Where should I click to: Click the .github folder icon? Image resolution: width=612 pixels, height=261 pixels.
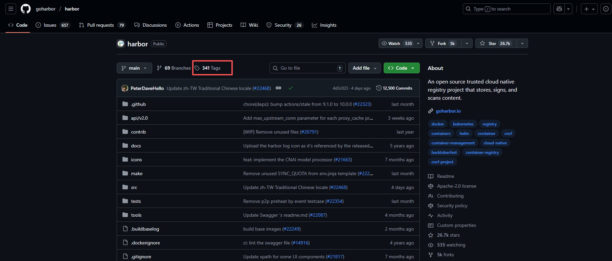pos(125,104)
